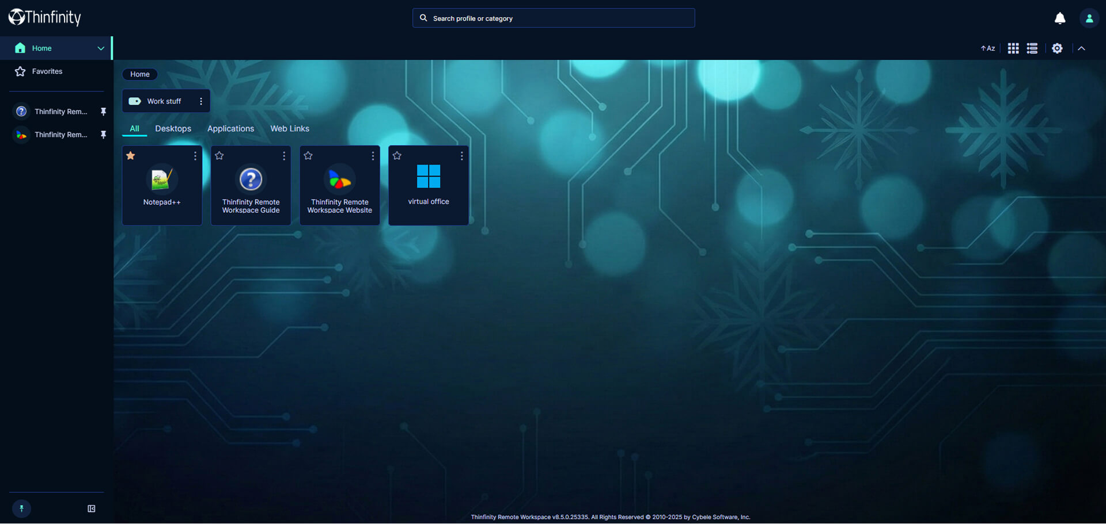Click the search profile or category field
The height and width of the screenshot is (524, 1106).
(553, 18)
